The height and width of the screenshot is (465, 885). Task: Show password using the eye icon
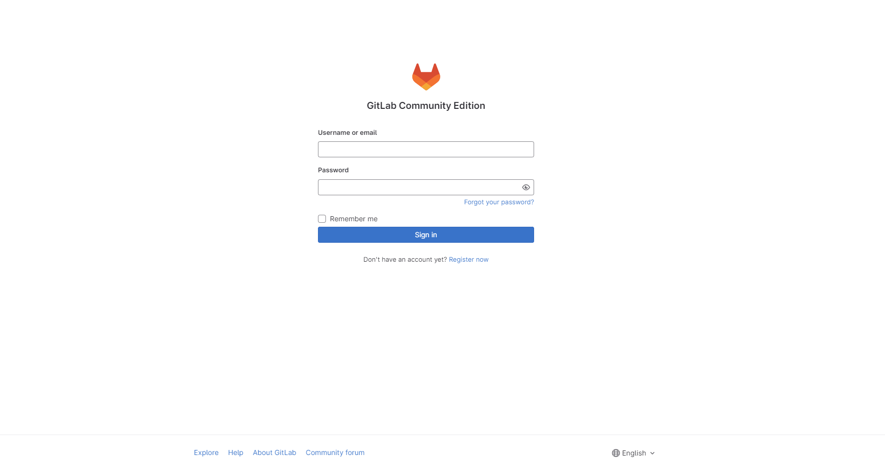526,187
